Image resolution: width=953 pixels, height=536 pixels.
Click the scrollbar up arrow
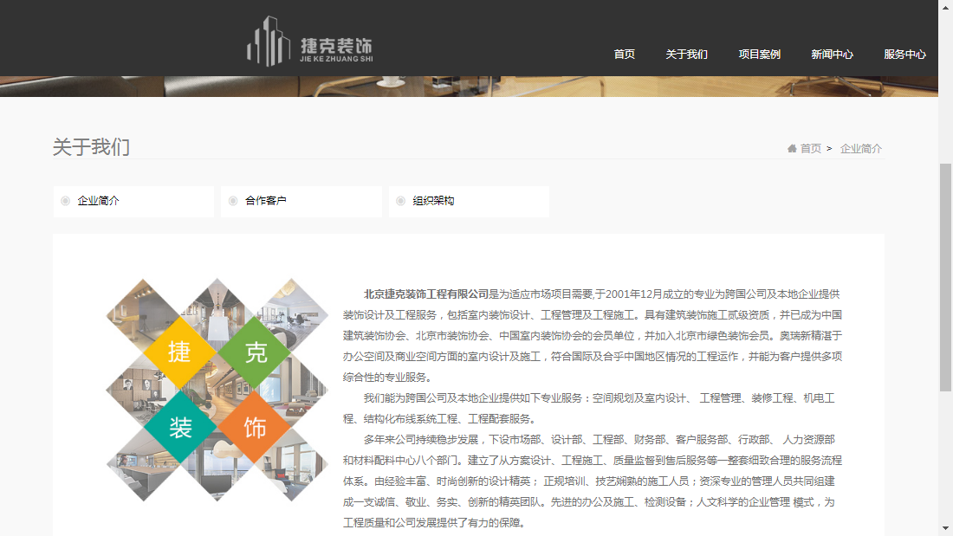coord(946,6)
